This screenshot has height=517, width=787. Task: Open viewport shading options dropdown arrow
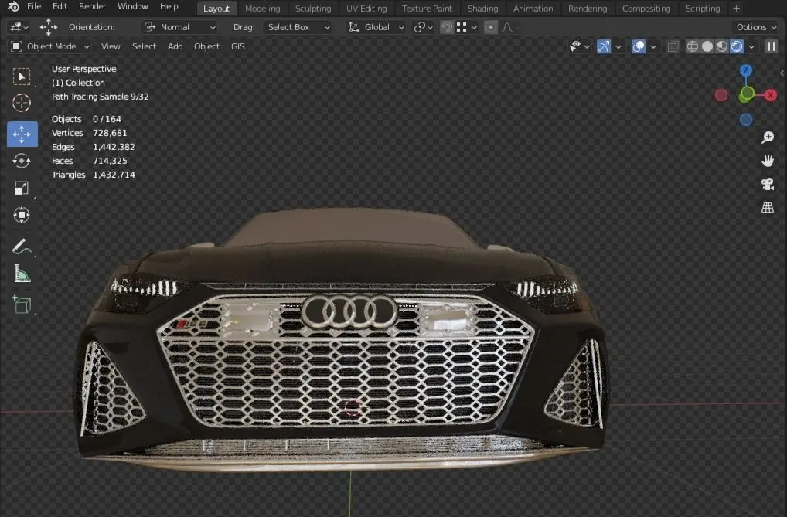(x=751, y=46)
